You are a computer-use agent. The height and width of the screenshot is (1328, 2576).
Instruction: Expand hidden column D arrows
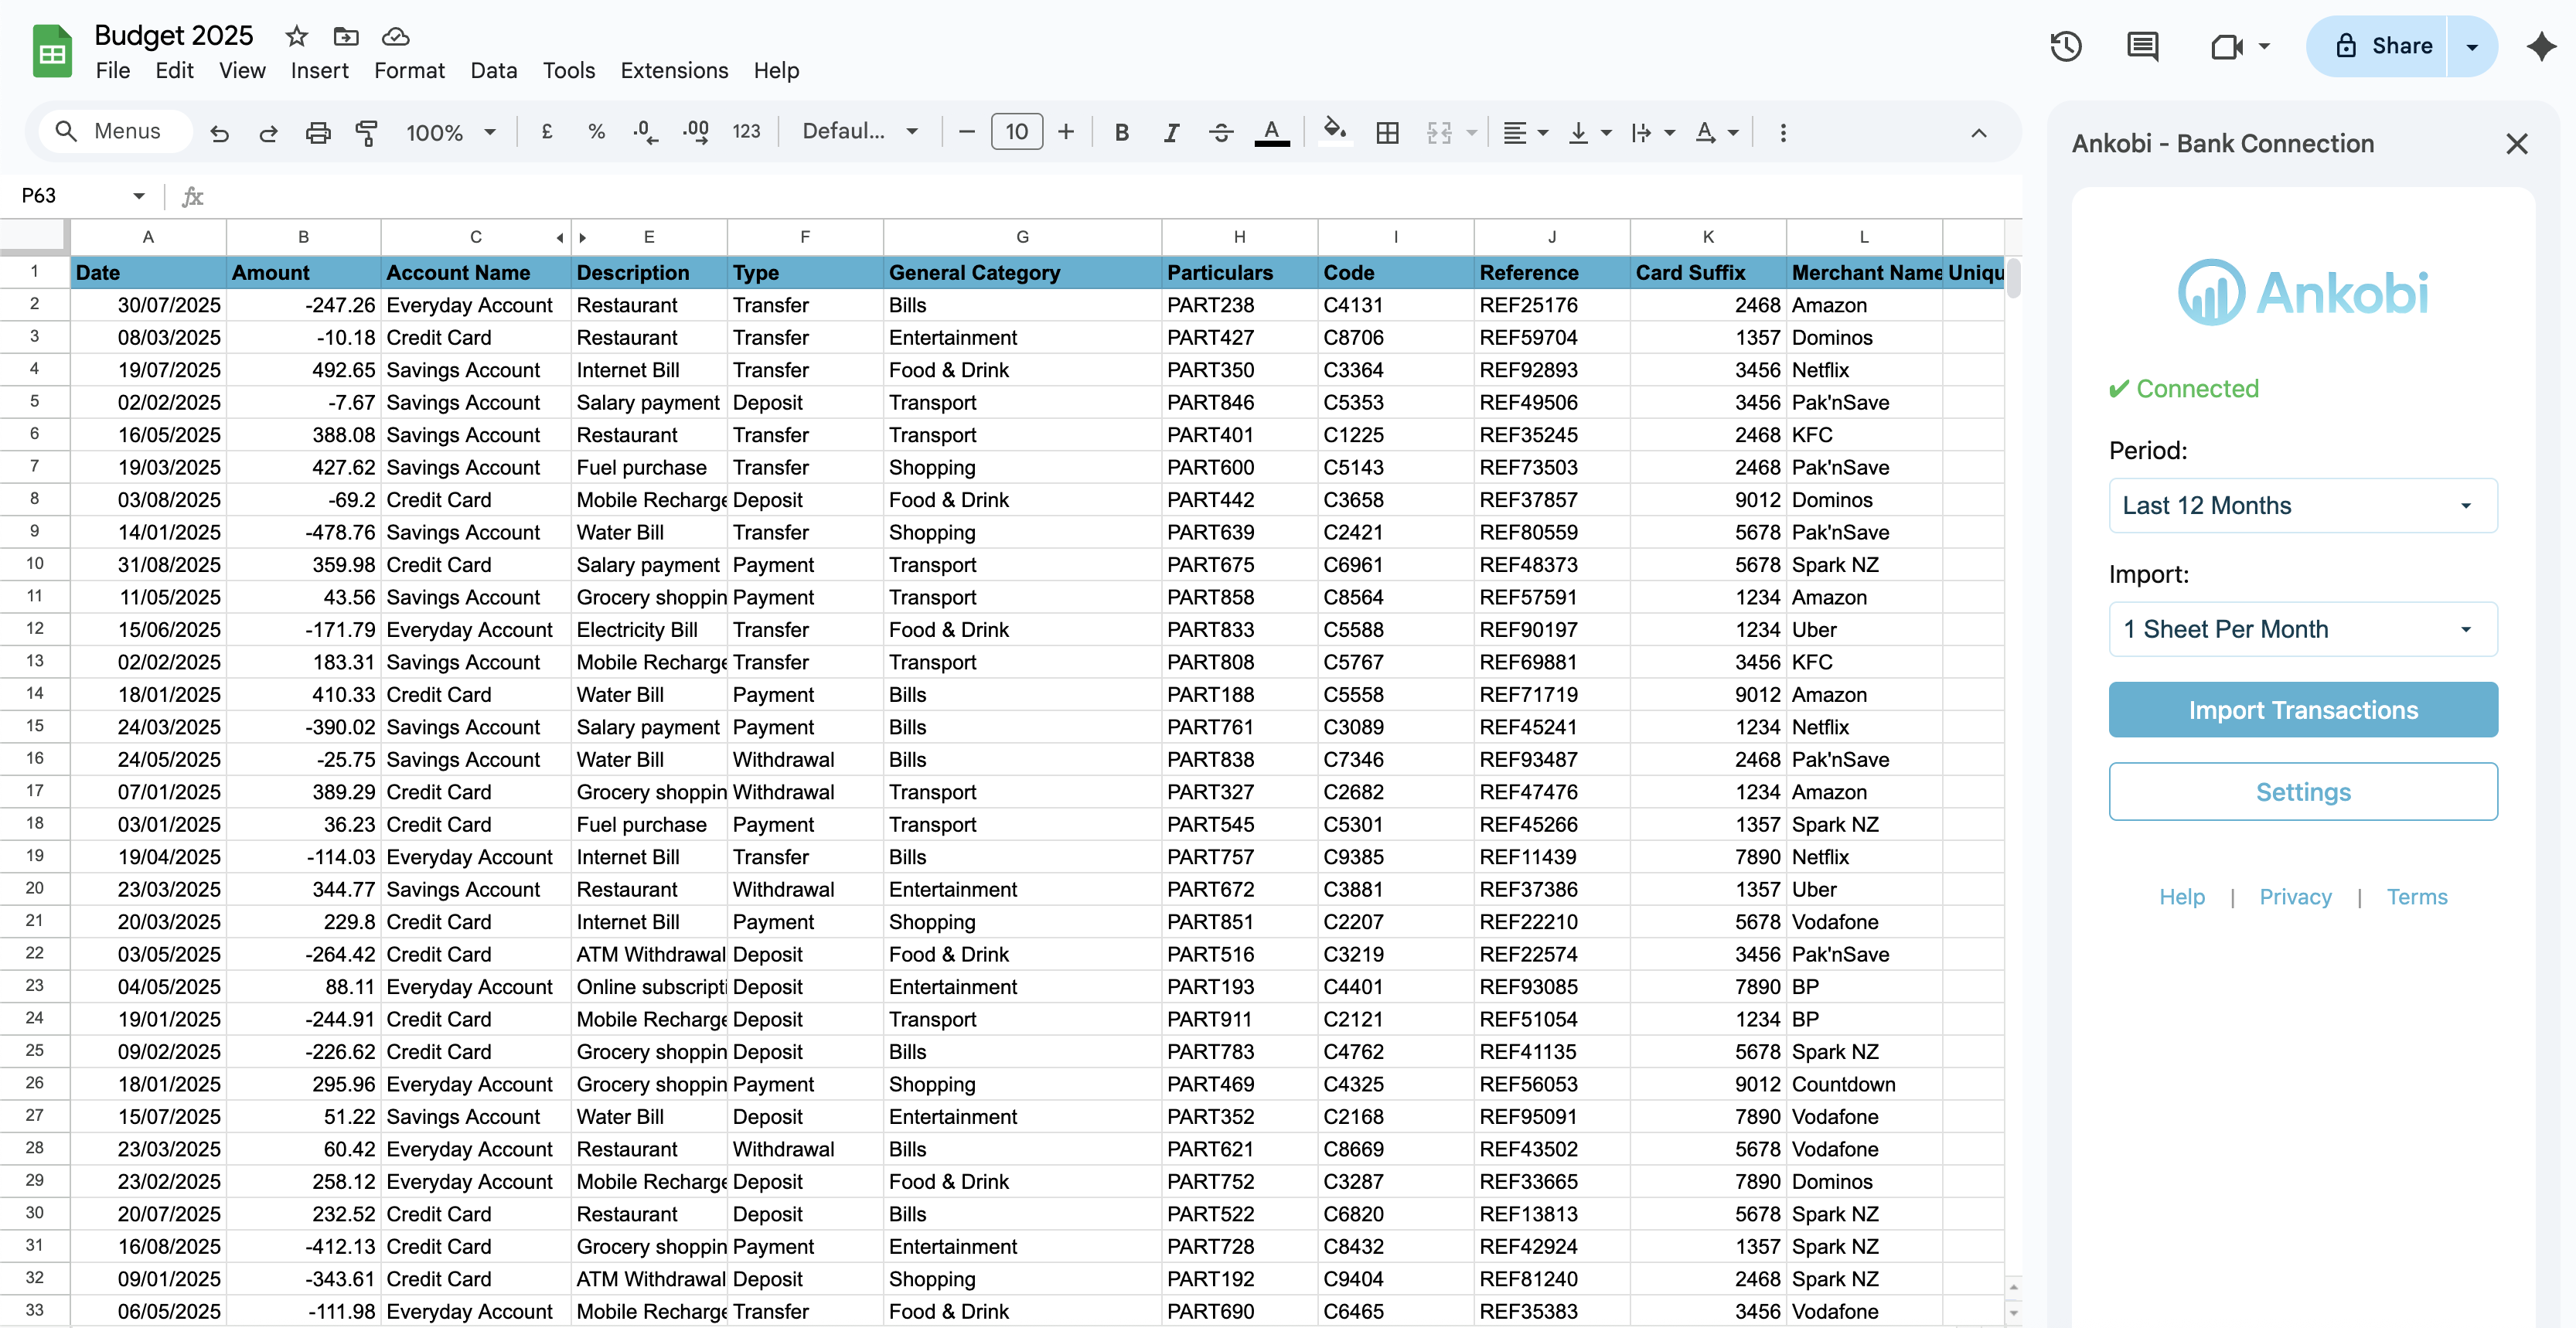(571, 237)
